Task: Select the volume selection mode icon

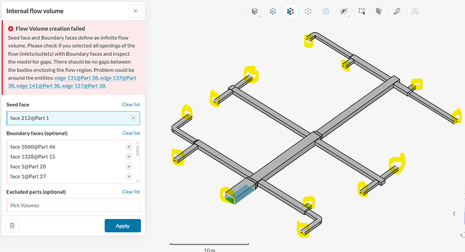Action: pos(273,11)
